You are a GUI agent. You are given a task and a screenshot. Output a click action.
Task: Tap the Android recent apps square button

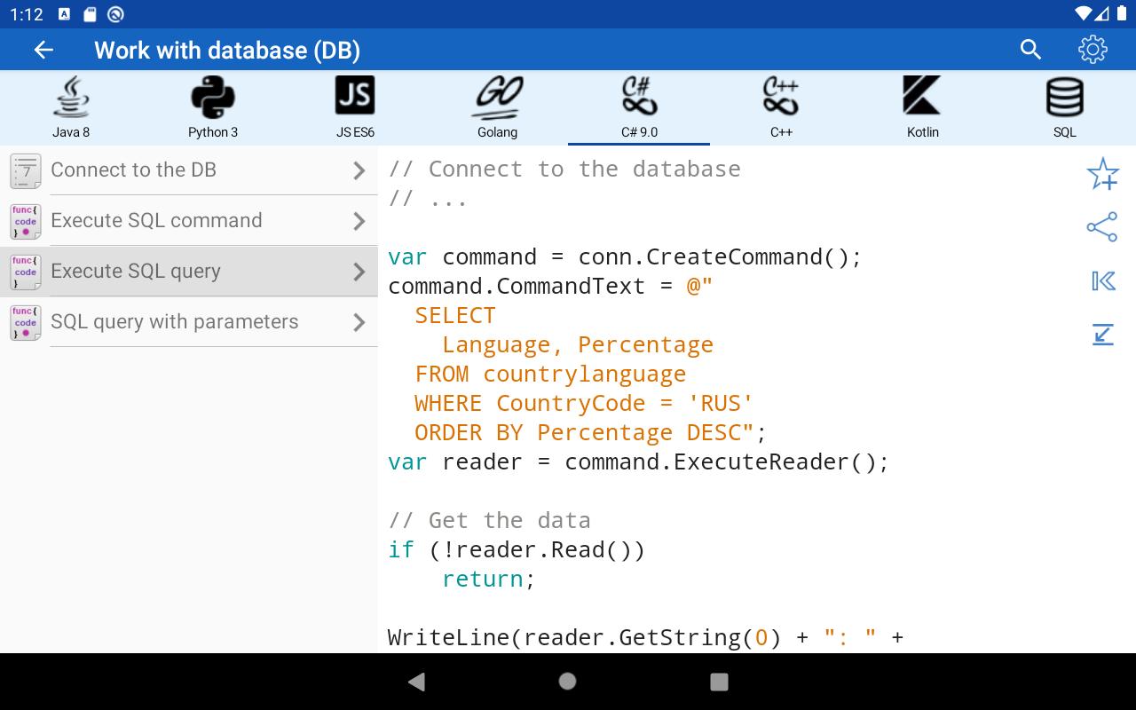click(720, 682)
